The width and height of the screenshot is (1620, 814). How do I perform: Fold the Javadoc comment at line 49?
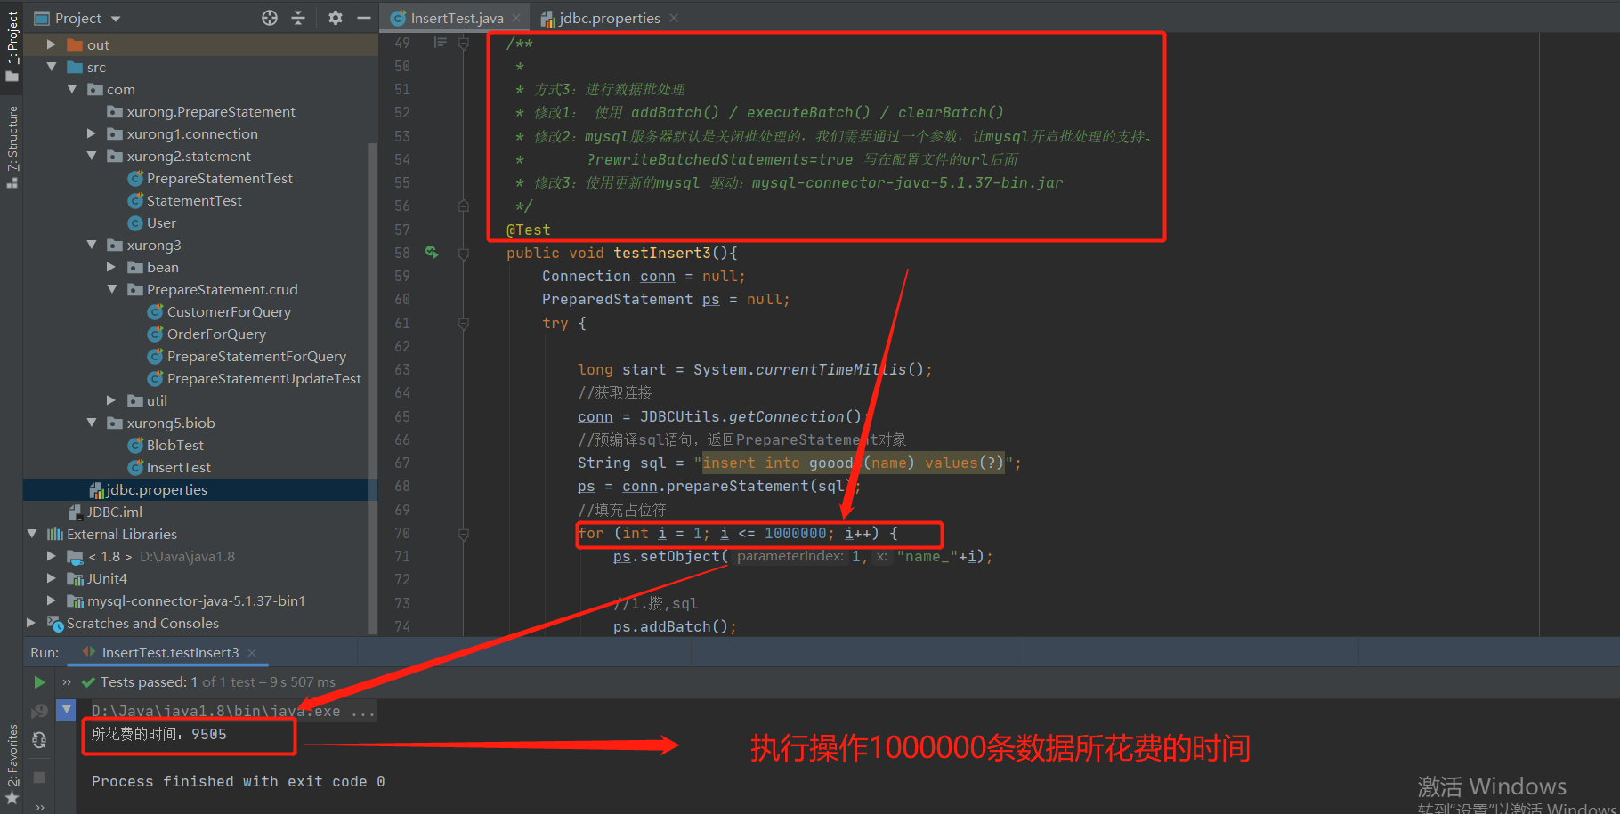click(464, 43)
